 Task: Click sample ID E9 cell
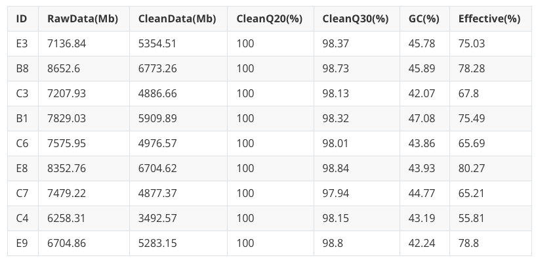click(22, 243)
